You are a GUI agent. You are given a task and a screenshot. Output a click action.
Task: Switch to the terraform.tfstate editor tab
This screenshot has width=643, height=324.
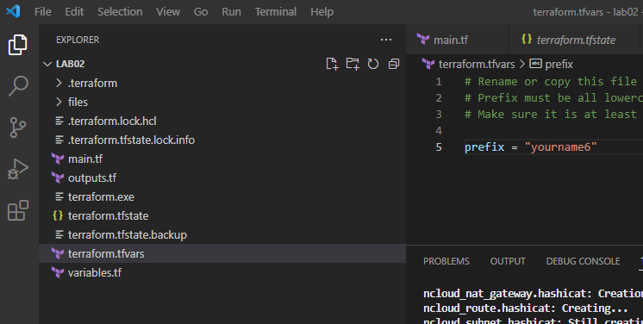point(576,40)
